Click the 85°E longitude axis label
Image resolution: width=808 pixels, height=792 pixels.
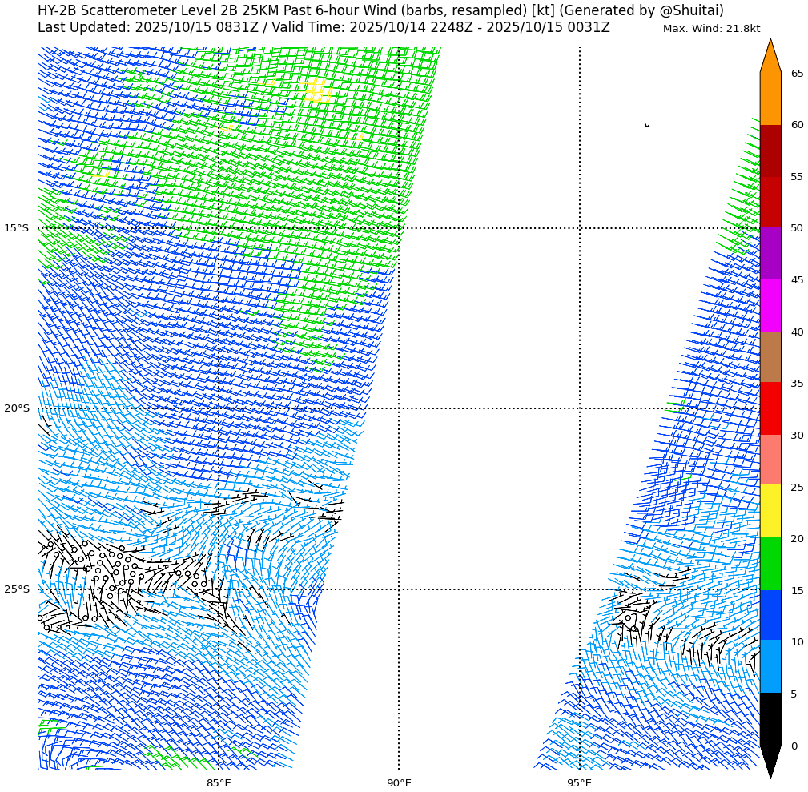[219, 782]
